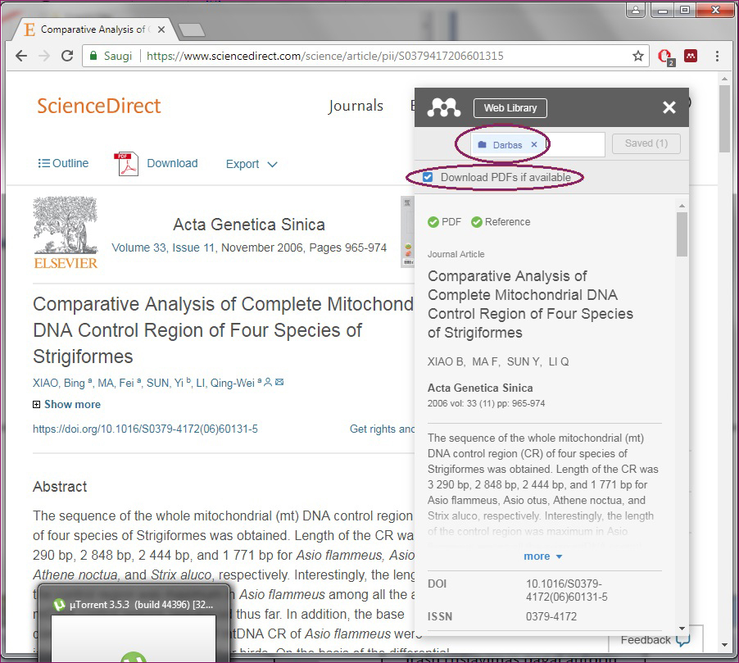Viewport: 739px width, 663px height.
Task: Click the Opera-style red extension icon
Action: pyautogui.click(x=665, y=57)
